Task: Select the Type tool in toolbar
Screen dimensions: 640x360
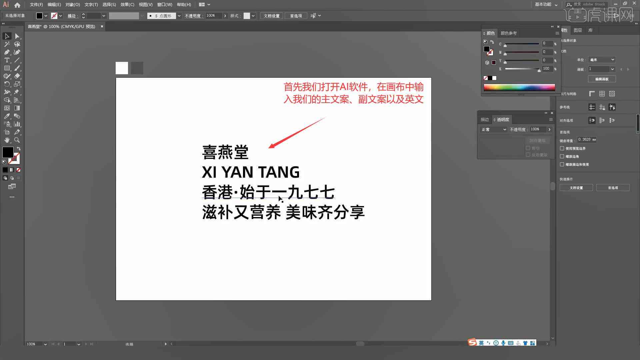Action: 6,60
